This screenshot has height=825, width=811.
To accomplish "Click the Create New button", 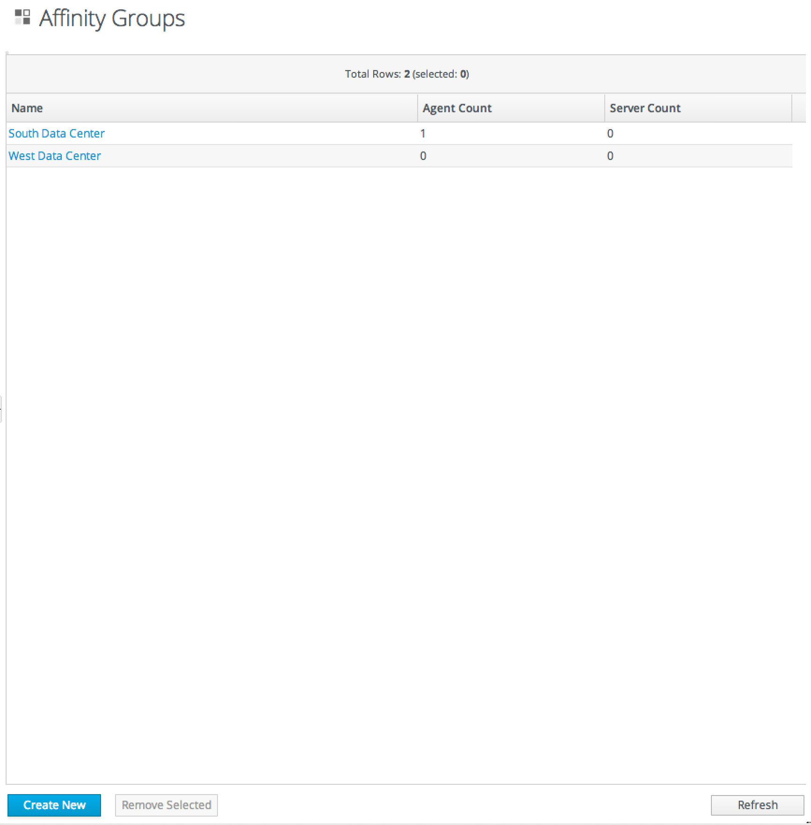I will pyautogui.click(x=54, y=805).
